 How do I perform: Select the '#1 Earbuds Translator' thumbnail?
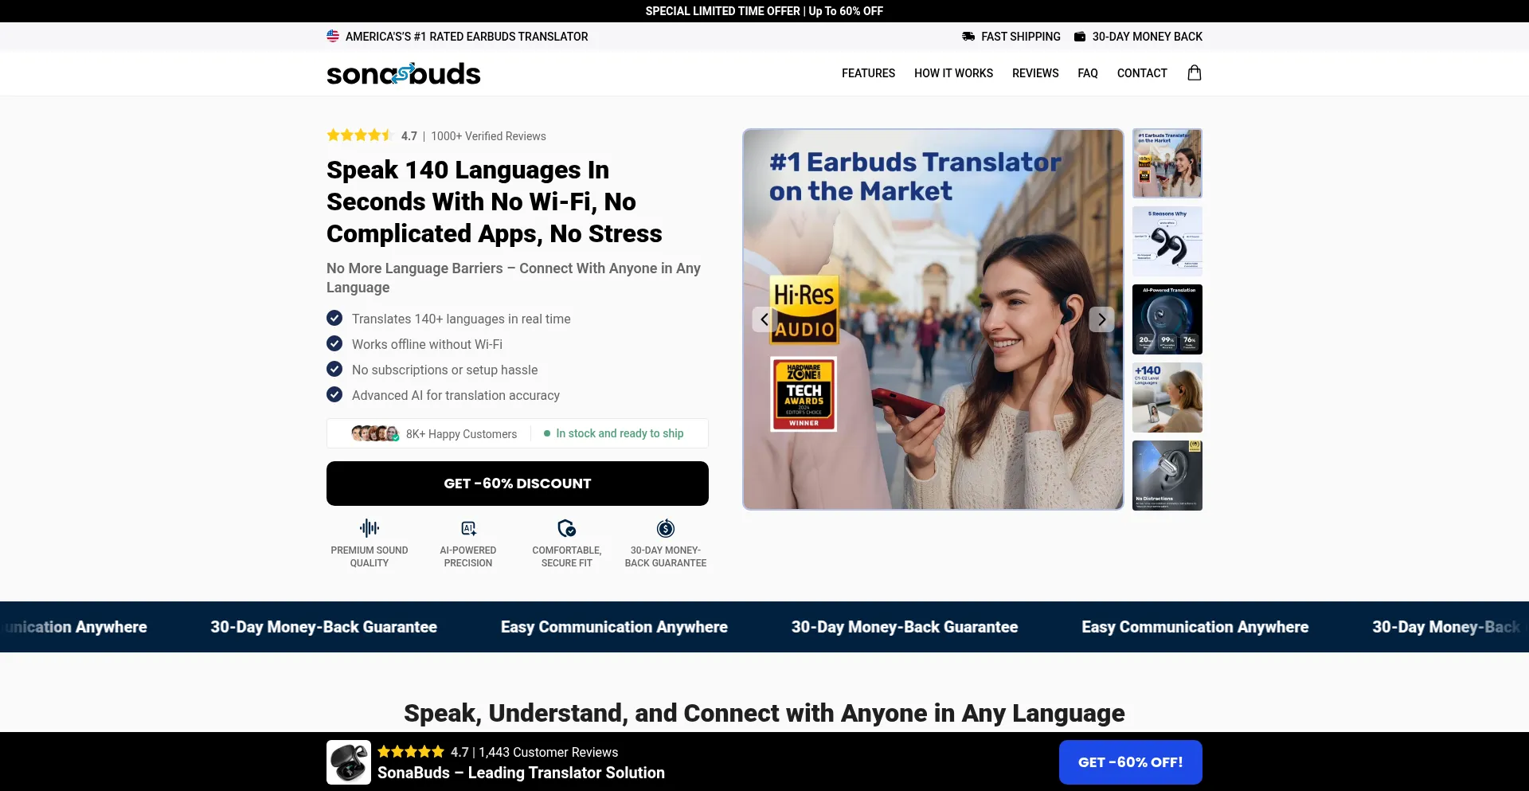1167,163
